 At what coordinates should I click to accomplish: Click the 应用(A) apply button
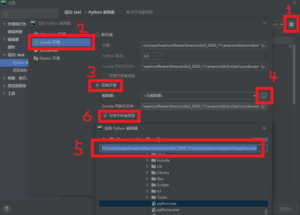click(286, 209)
